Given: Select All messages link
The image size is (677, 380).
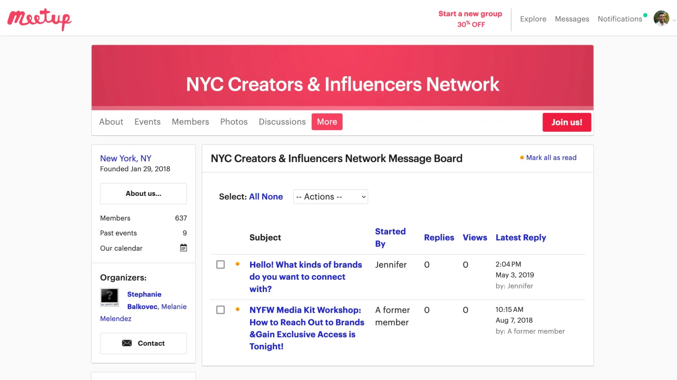Looking at the screenshot, I should coord(254,197).
